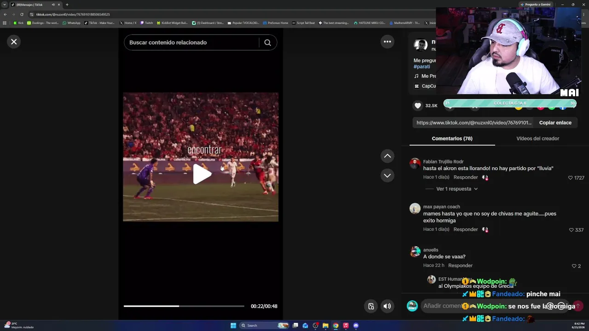Reply to max payan coach's comment
This screenshot has width=589, height=331.
point(466,229)
